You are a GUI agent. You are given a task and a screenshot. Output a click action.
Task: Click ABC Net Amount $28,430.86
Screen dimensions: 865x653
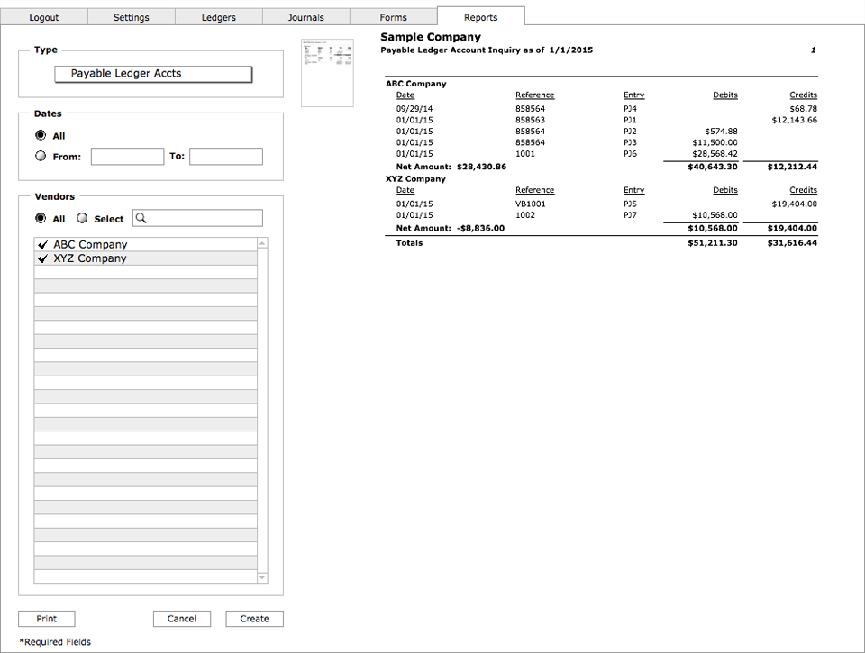coord(481,167)
